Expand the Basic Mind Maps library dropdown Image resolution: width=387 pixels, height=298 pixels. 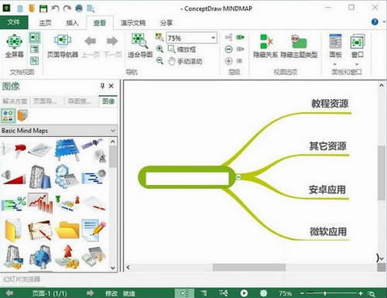(113, 131)
